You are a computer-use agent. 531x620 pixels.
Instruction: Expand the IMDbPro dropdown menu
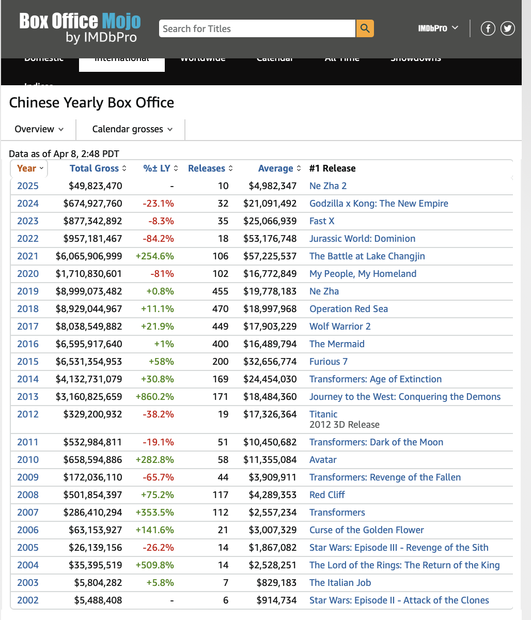click(438, 28)
